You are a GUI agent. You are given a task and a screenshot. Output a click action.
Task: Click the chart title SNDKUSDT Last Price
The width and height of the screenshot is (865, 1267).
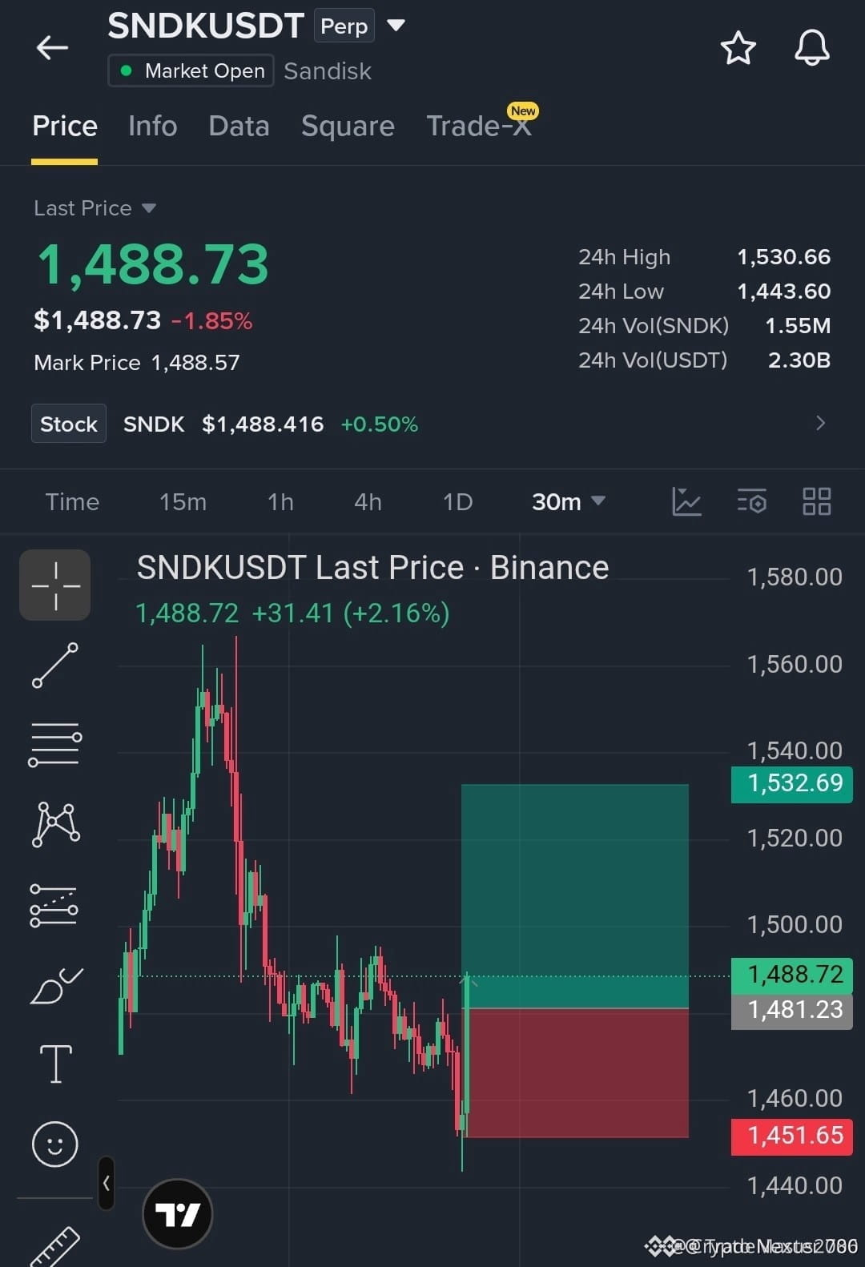click(x=300, y=568)
